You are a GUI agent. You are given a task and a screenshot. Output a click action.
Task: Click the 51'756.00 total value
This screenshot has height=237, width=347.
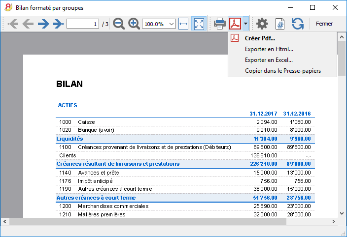(x=265, y=198)
